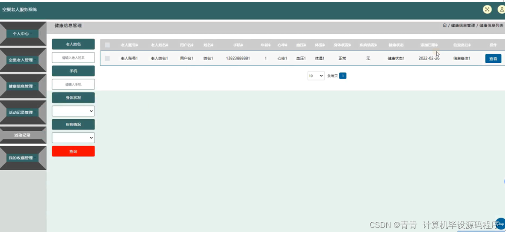Open 健康信息管理 sidebar menu
The width and height of the screenshot is (506, 233).
[x=23, y=86]
